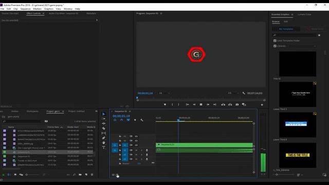
Task: Step forward one frame
Action: pos(208,104)
